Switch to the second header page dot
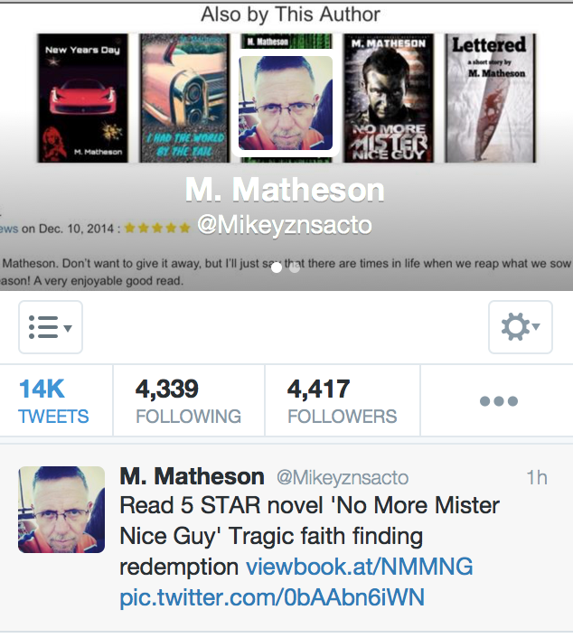 (x=295, y=267)
